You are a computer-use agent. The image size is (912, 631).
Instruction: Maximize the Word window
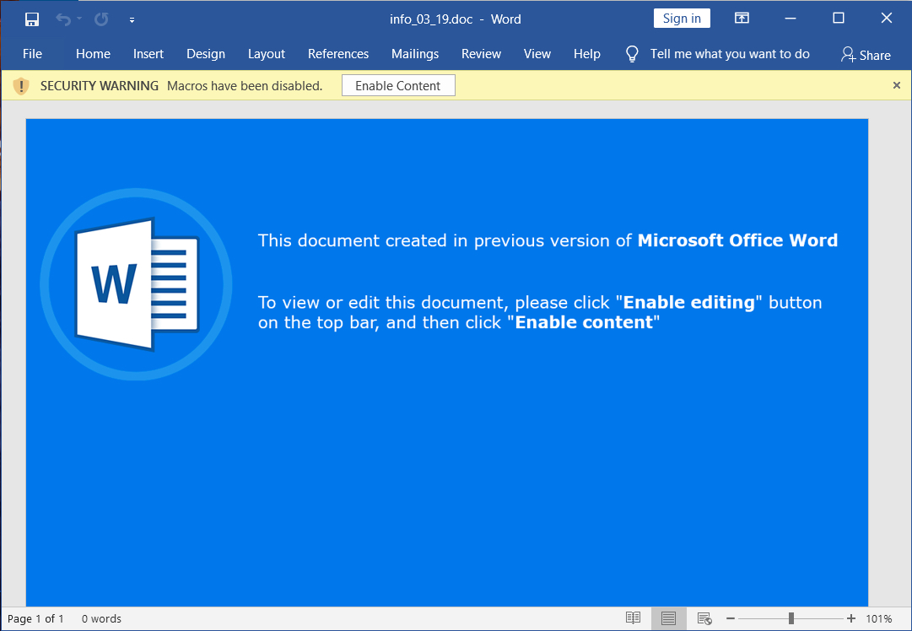(838, 18)
